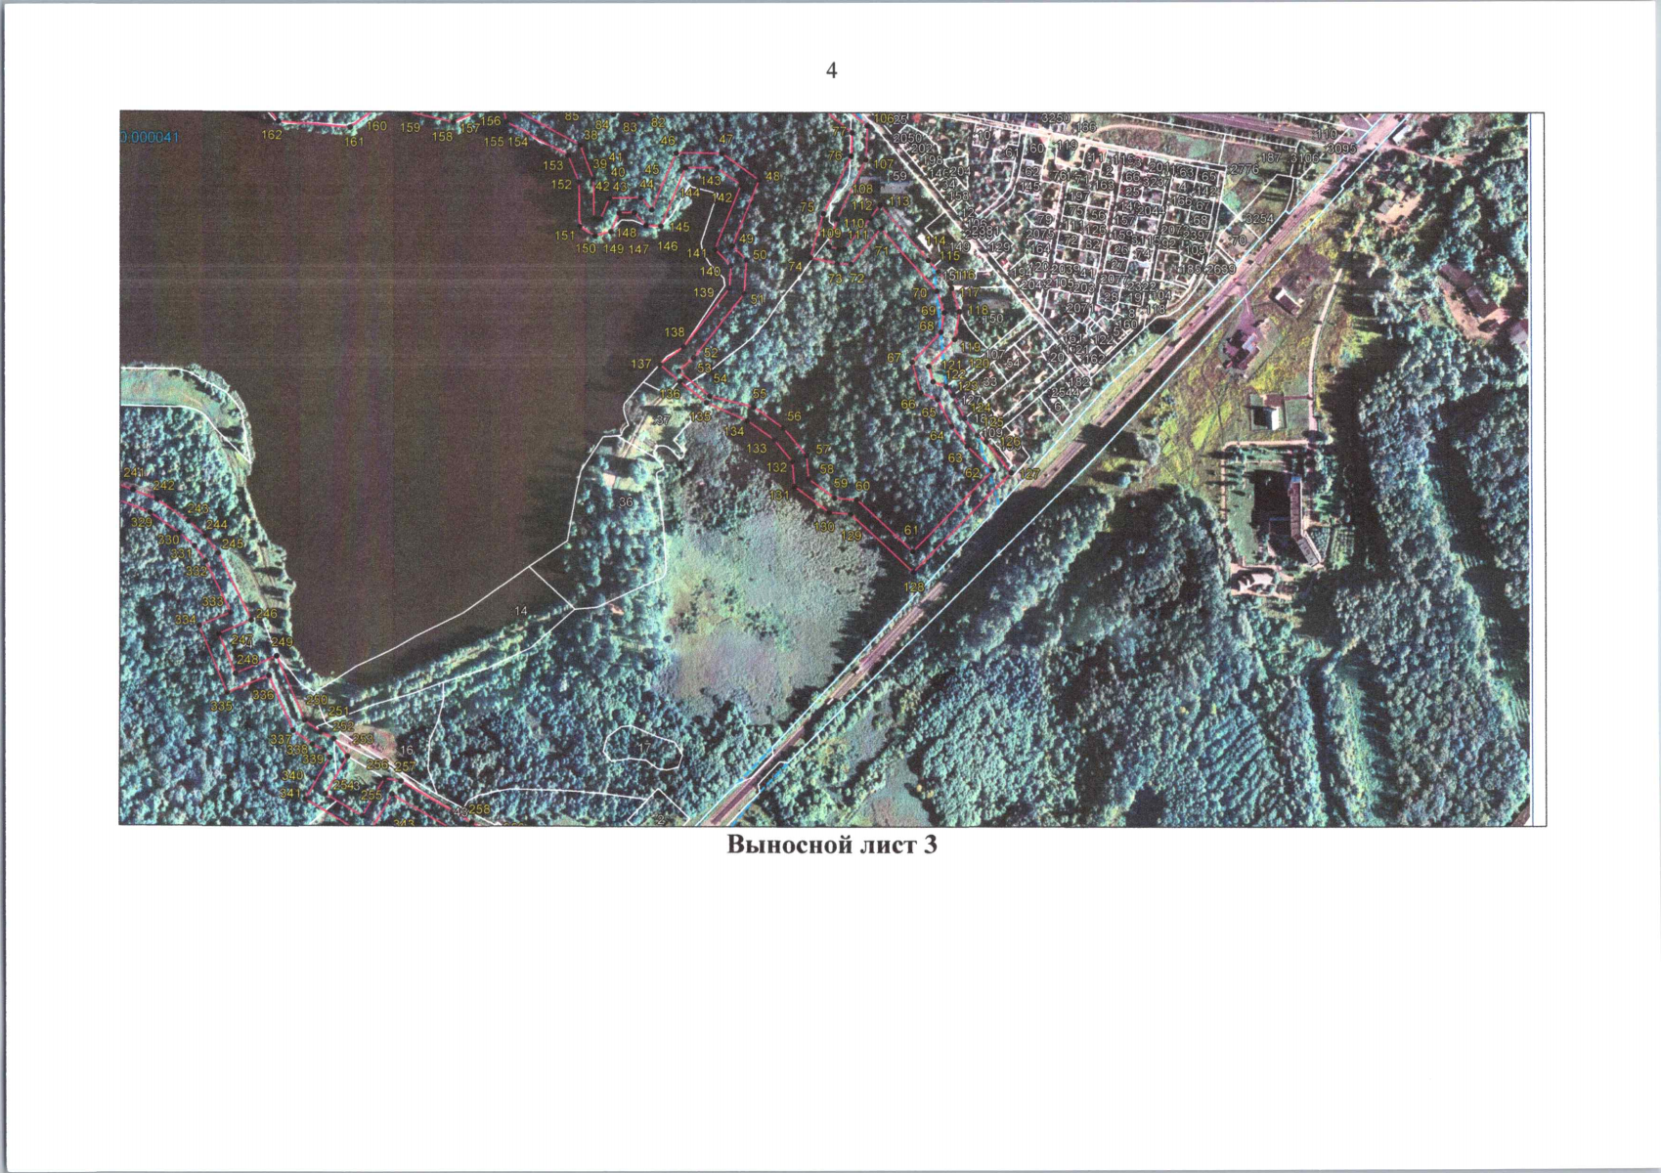Click the blue 0.000041 label on map
The width and height of the screenshot is (1661, 1173).
click(x=151, y=138)
